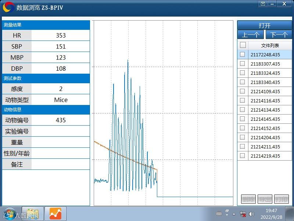The width and height of the screenshot is (294, 221).
Task: Open the title bar dropdown menu button
Action: click(x=263, y=4)
